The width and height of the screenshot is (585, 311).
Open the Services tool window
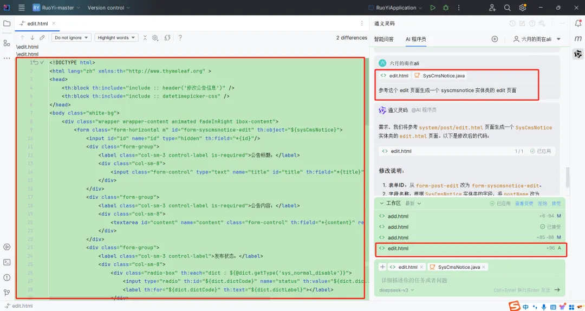pos(6,247)
